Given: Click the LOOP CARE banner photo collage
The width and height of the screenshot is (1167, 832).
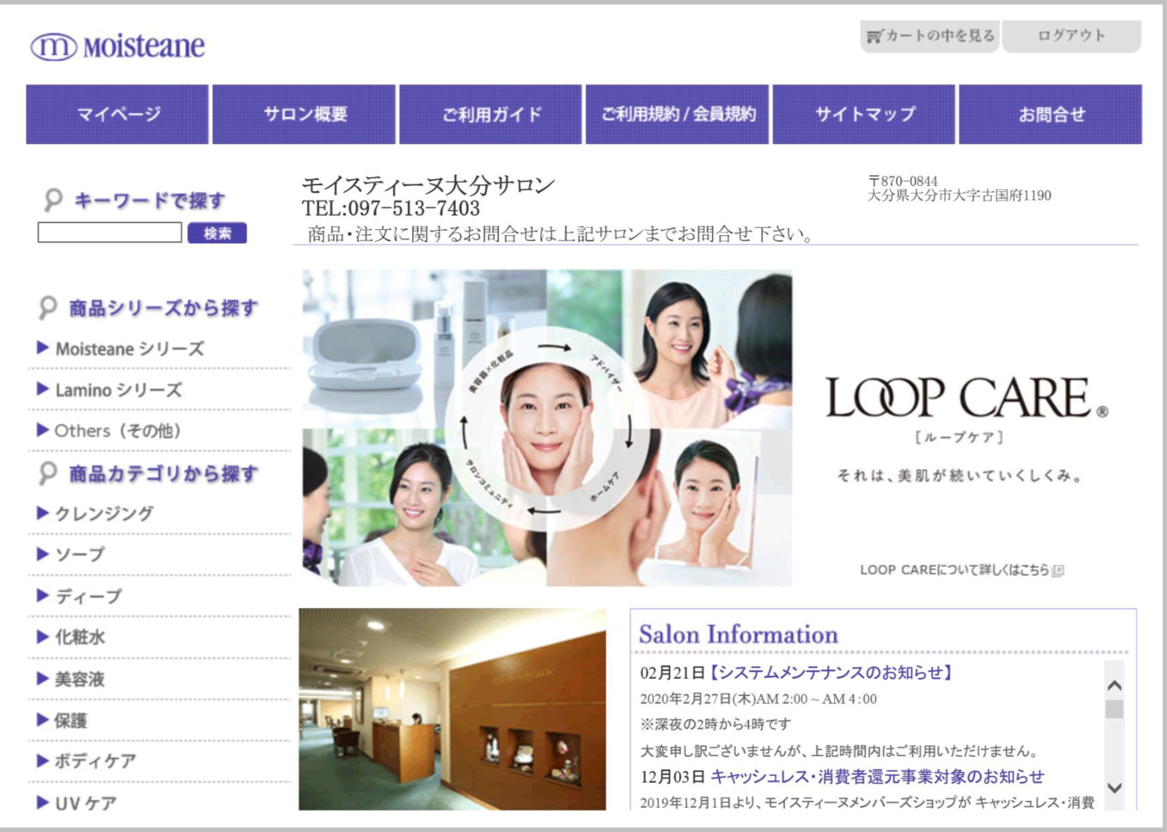Looking at the screenshot, I should (547, 428).
